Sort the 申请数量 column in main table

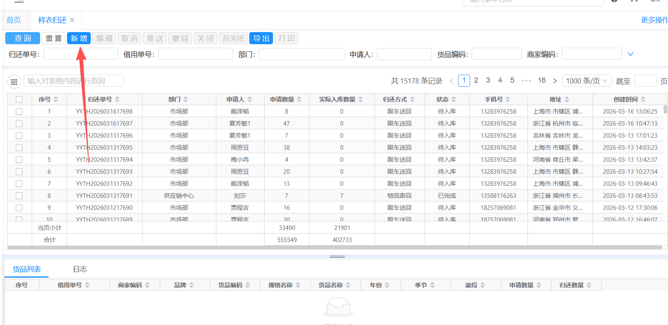tap(299, 100)
